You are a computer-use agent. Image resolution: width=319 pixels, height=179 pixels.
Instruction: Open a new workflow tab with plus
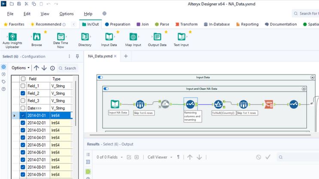126,56
